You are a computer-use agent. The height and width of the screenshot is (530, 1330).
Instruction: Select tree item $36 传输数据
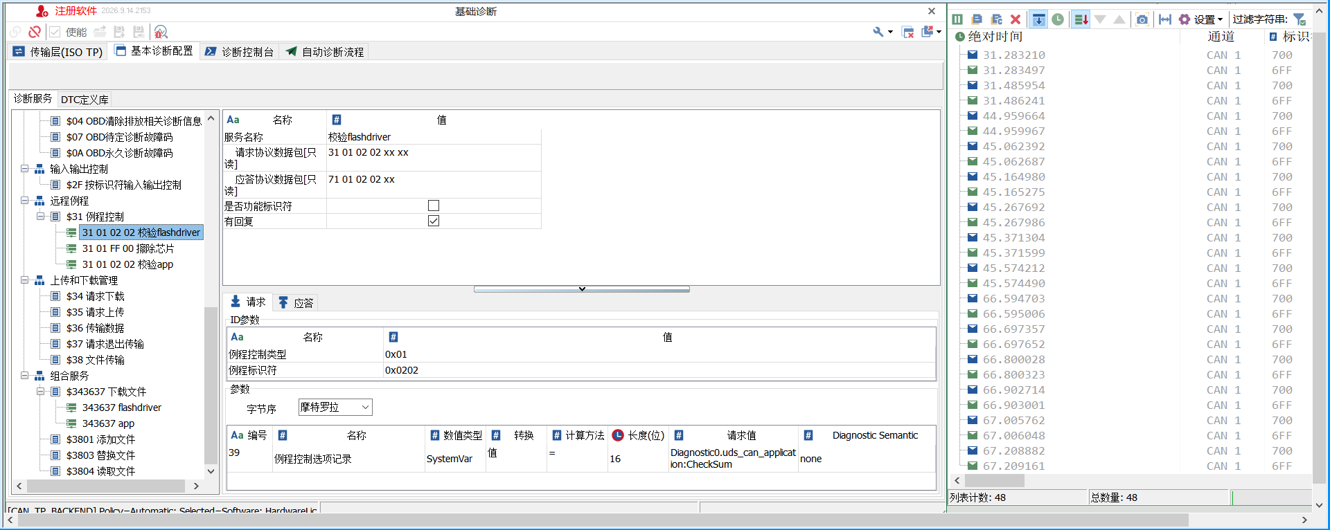pos(96,328)
